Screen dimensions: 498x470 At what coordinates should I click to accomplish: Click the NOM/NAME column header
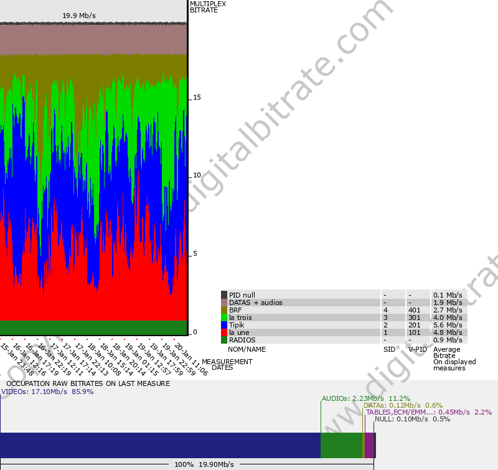(247, 349)
